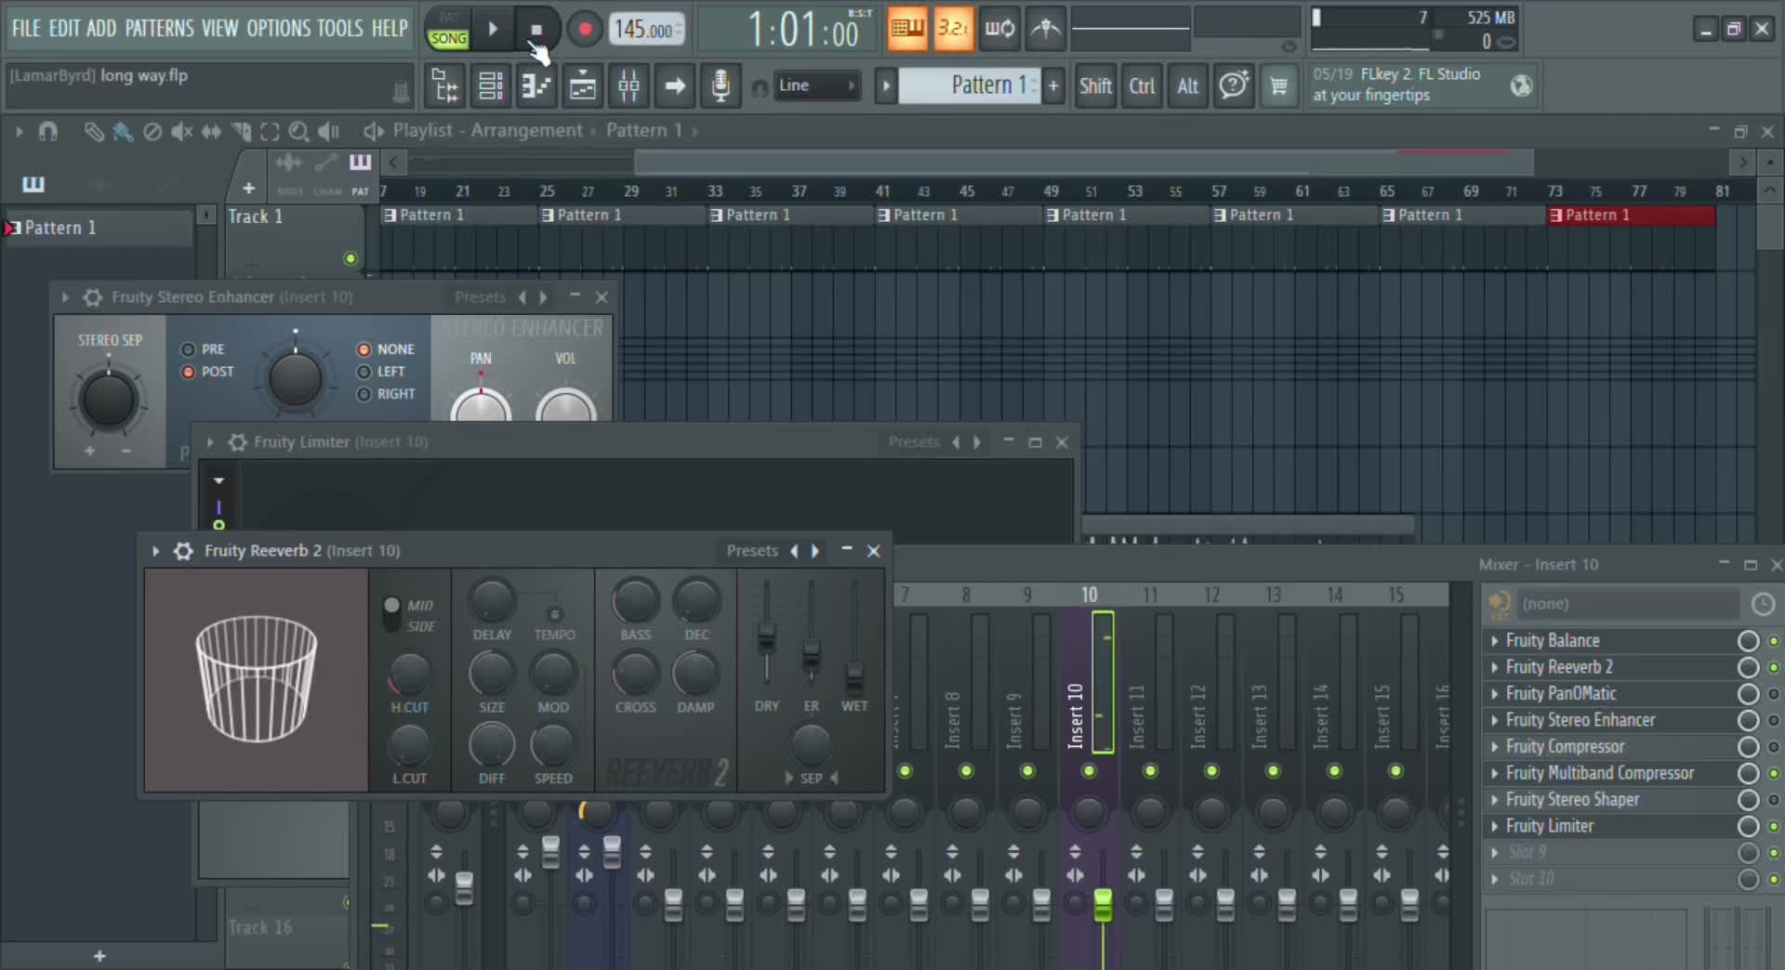Click the globe news icon

pos(1521,86)
